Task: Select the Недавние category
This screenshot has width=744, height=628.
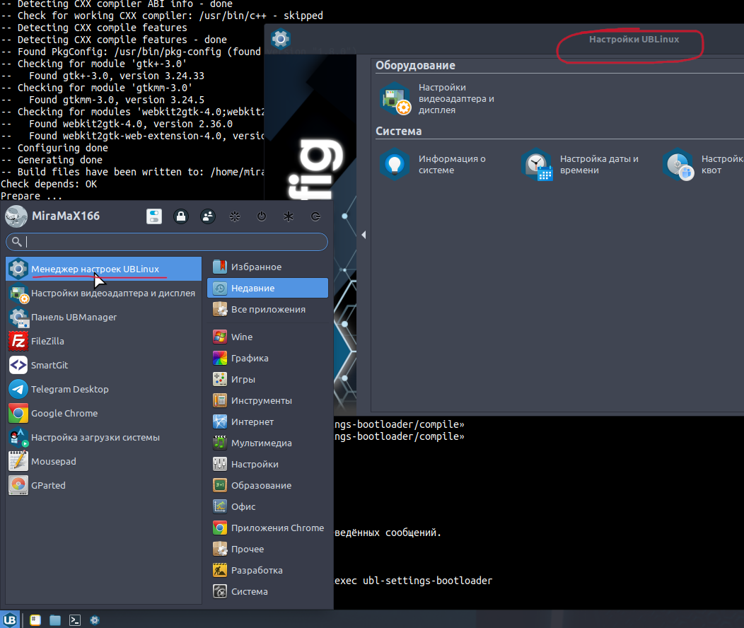Action: (267, 288)
